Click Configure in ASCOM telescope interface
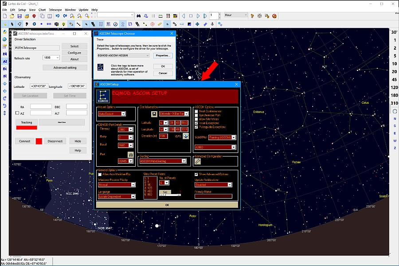The width and height of the screenshot is (399, 266). 74,53
